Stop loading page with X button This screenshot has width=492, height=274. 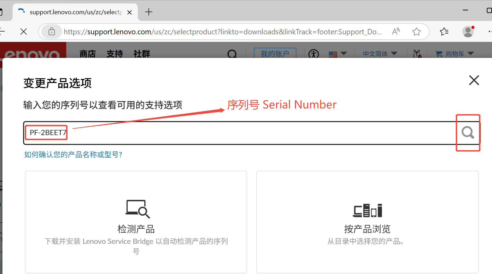click(x=24, y=32)
